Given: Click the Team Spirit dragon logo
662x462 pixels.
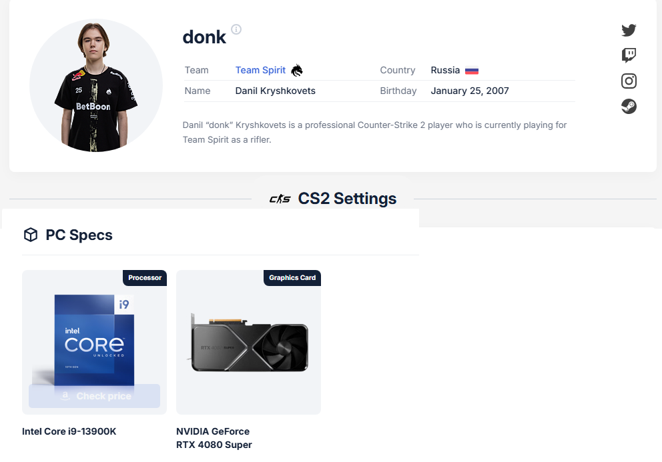Looking at the screenshot, I should pos(297,70).
